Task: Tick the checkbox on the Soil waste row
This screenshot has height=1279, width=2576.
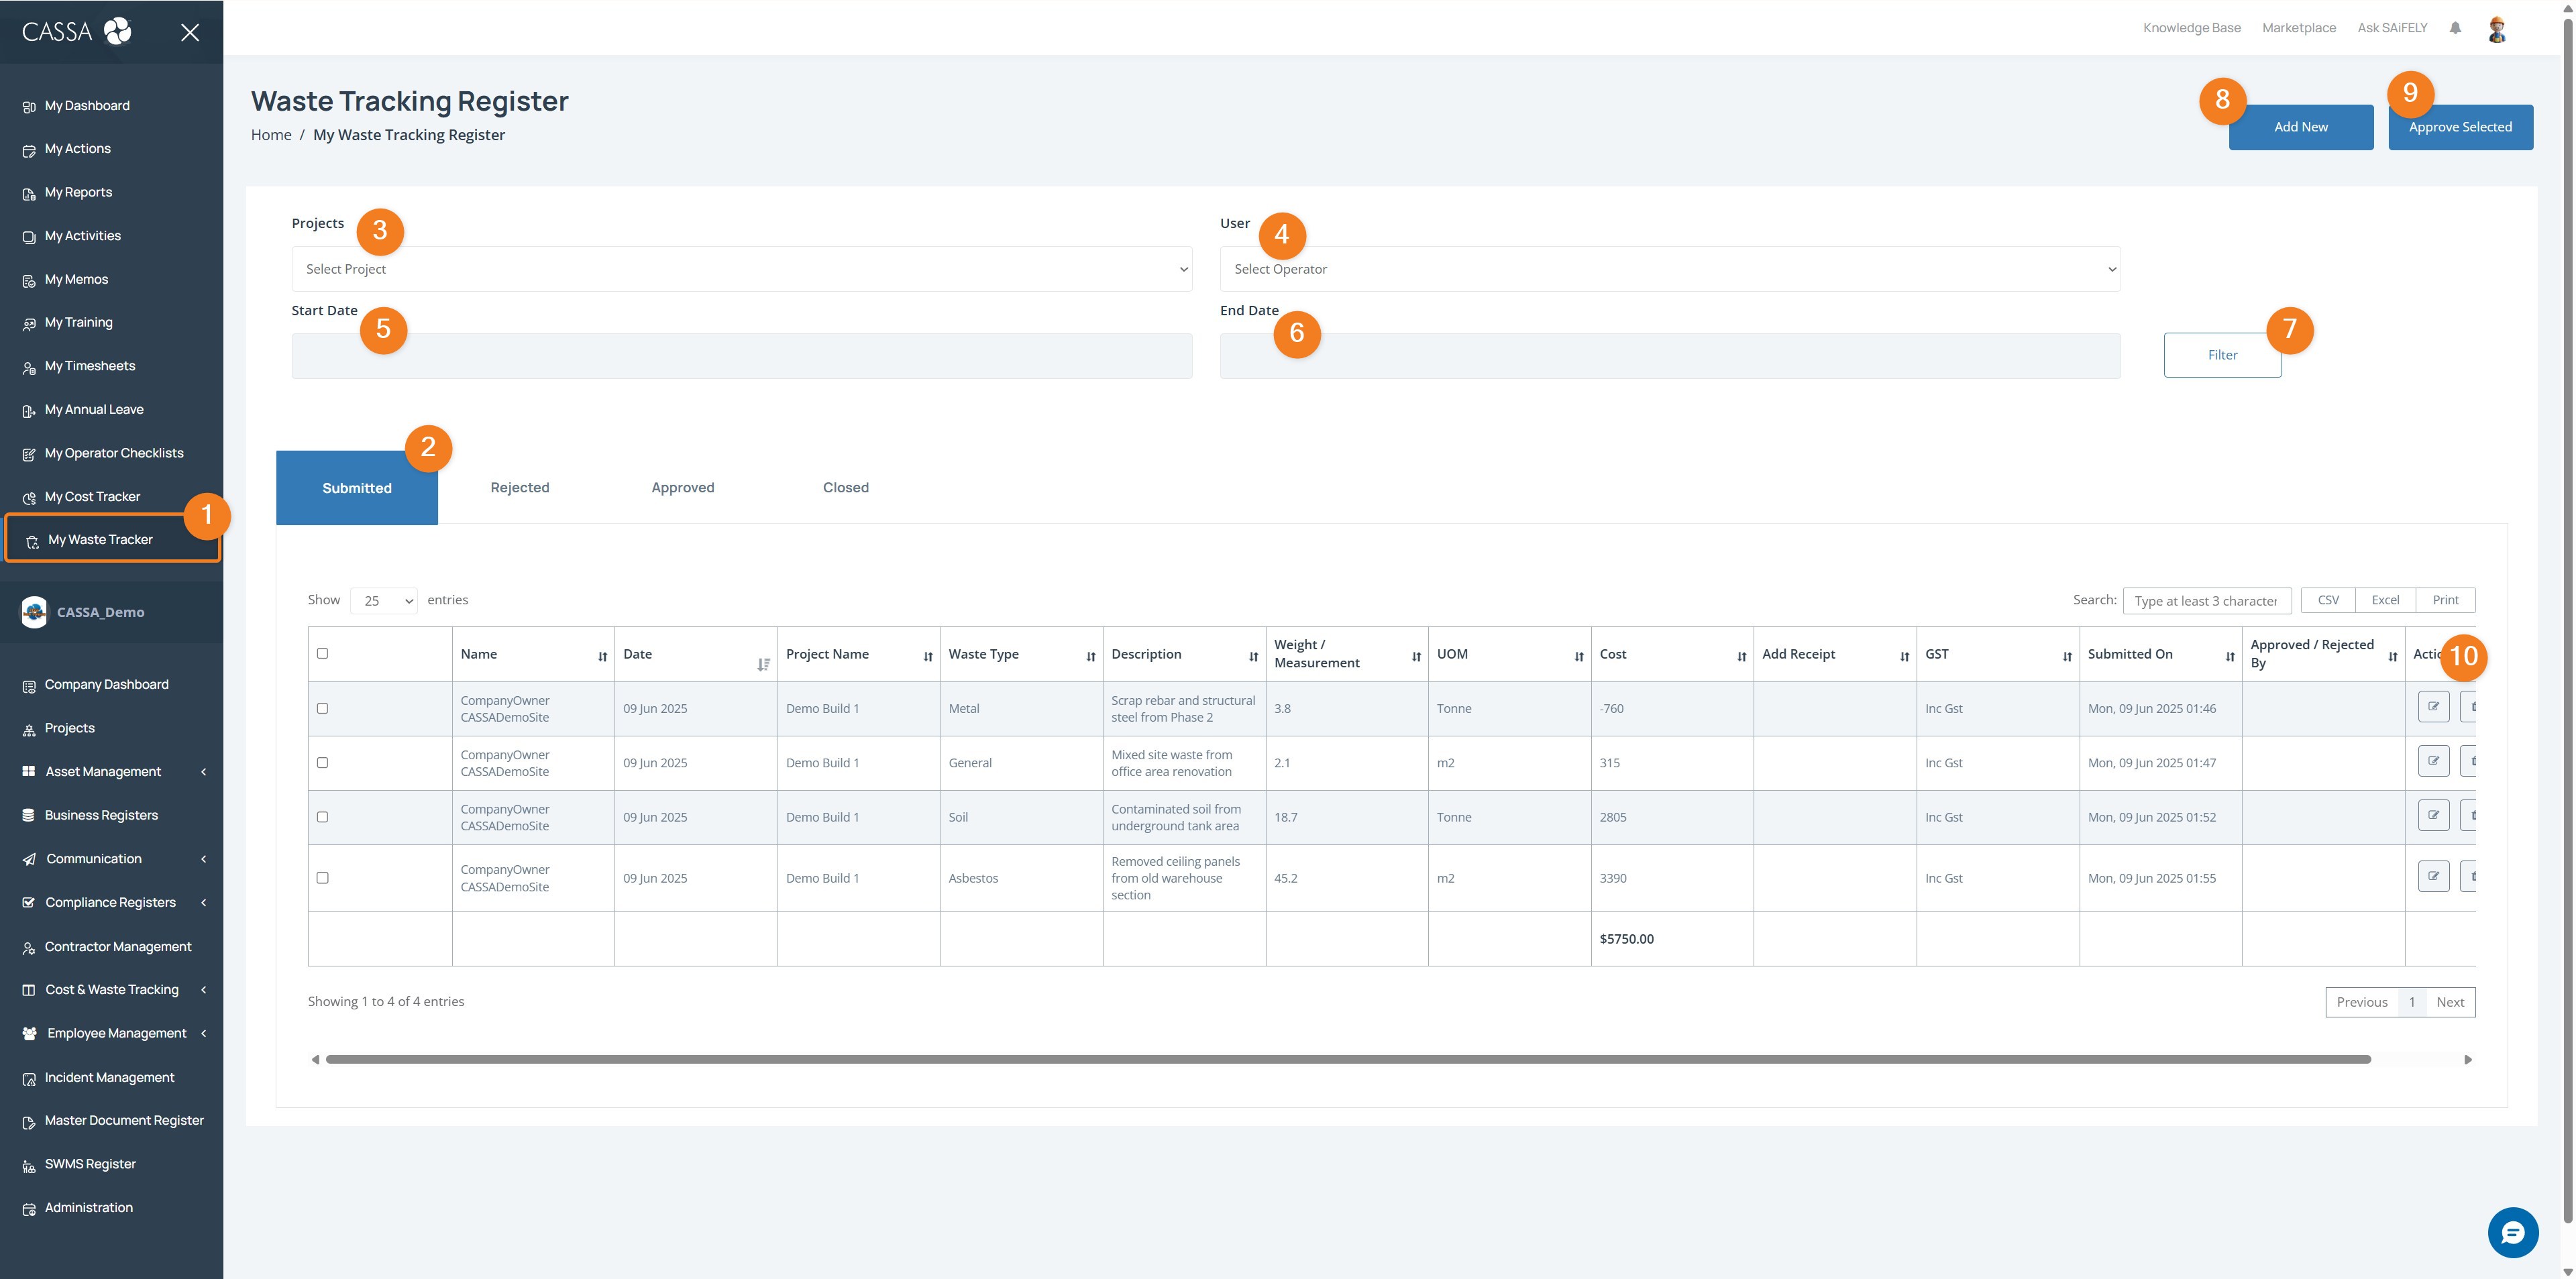Action: click(x=322, y=817)
